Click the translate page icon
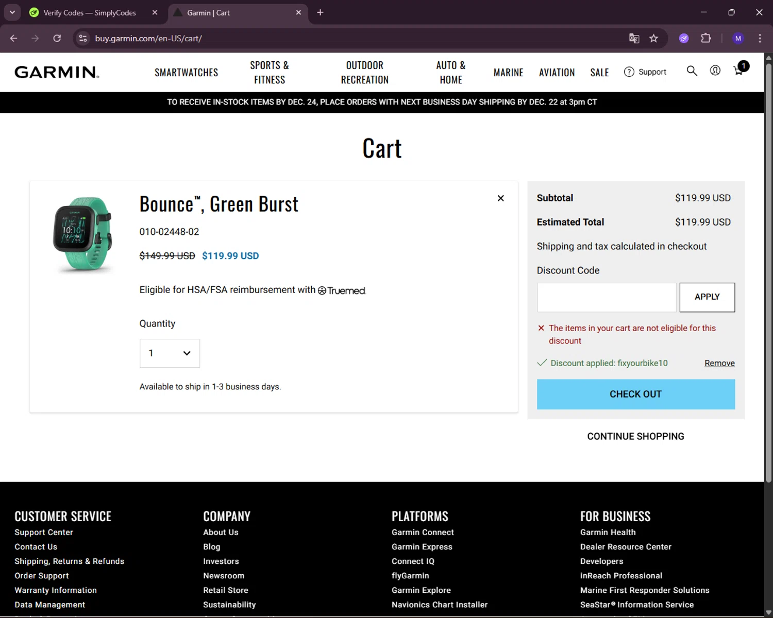This screenshot has width=773, height=618. coord(634,38)
